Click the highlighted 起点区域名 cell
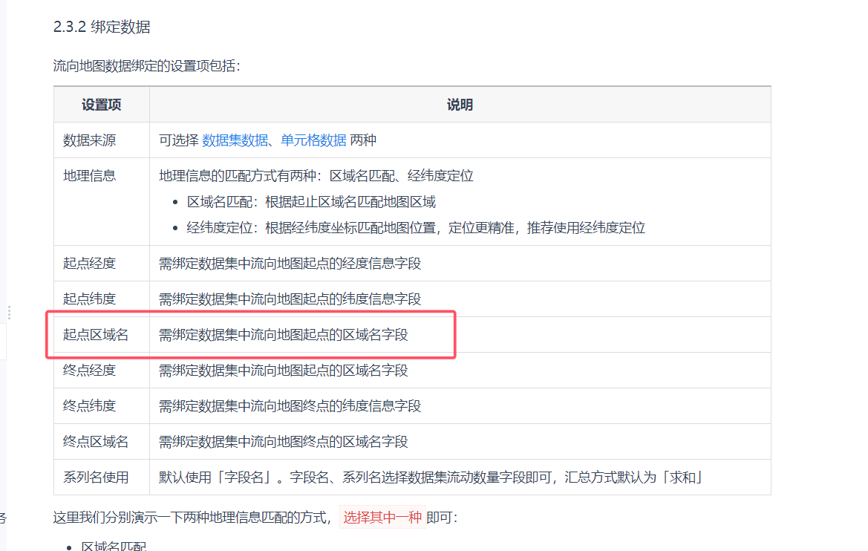 tap(96, 335)
